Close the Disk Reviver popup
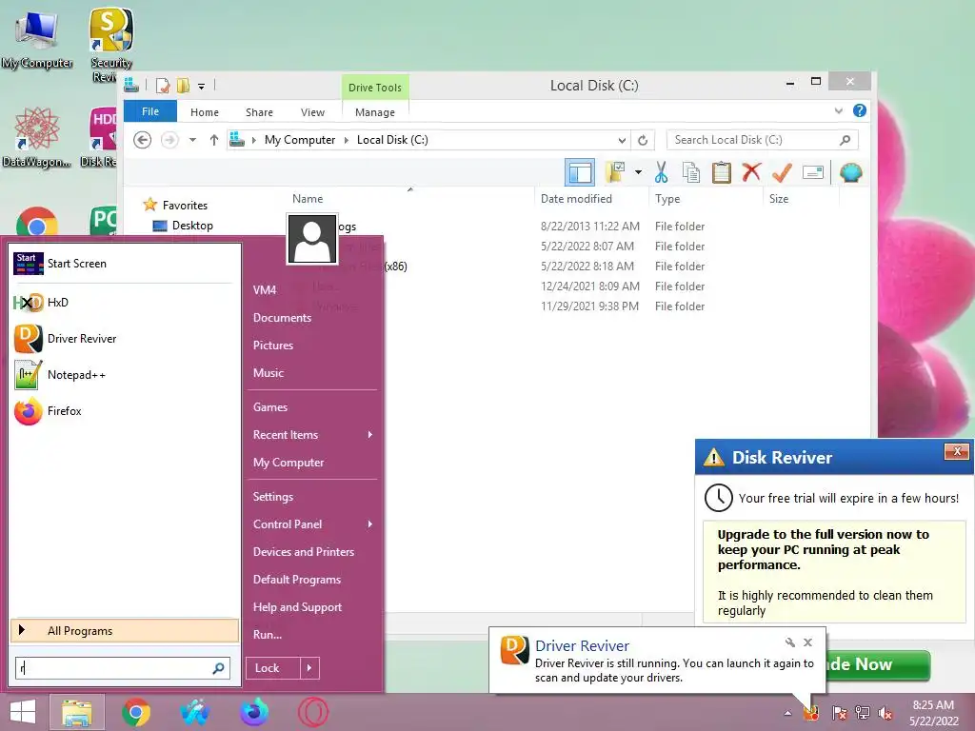The width and height of the screenshot is (975, 731). pos(957,451)
